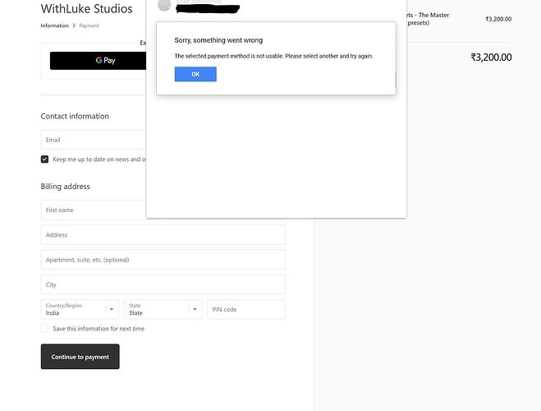This screenshot has width=541, height=411.
Task: Select the Address input field
Action: pos(163,235)
